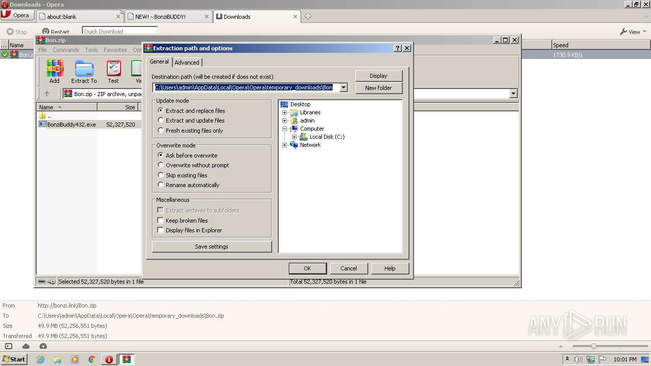Switch to the Advanced tab

point(187,63)
